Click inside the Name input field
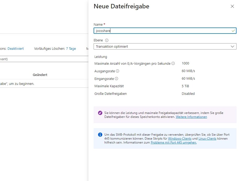This screenshot has width=241, height=181. pyautogui.click(x=144, y=30)
